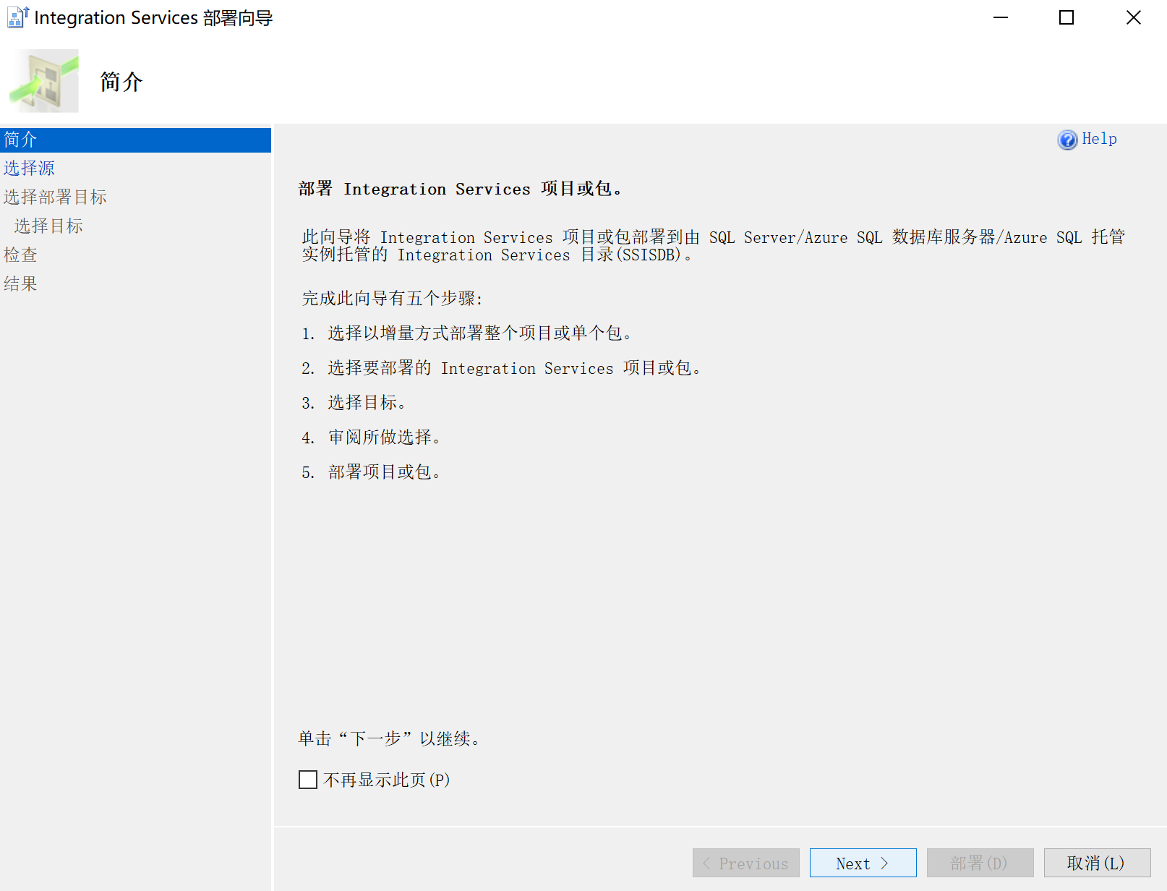
Task: Click step text '5. 部署项目或包。'
Action: coord(371,472)
